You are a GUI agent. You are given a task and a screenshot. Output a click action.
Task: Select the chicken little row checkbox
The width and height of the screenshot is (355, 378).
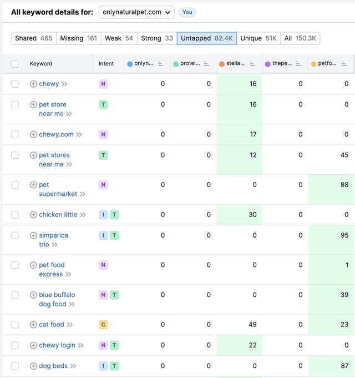point(14,215)
